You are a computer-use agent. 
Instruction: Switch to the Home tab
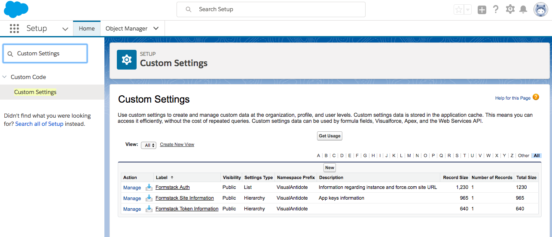tap(87, 29)
